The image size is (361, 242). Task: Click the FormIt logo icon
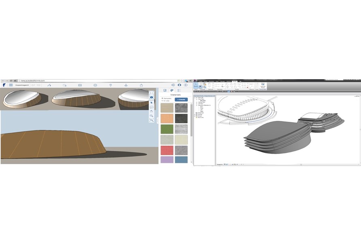4,85
